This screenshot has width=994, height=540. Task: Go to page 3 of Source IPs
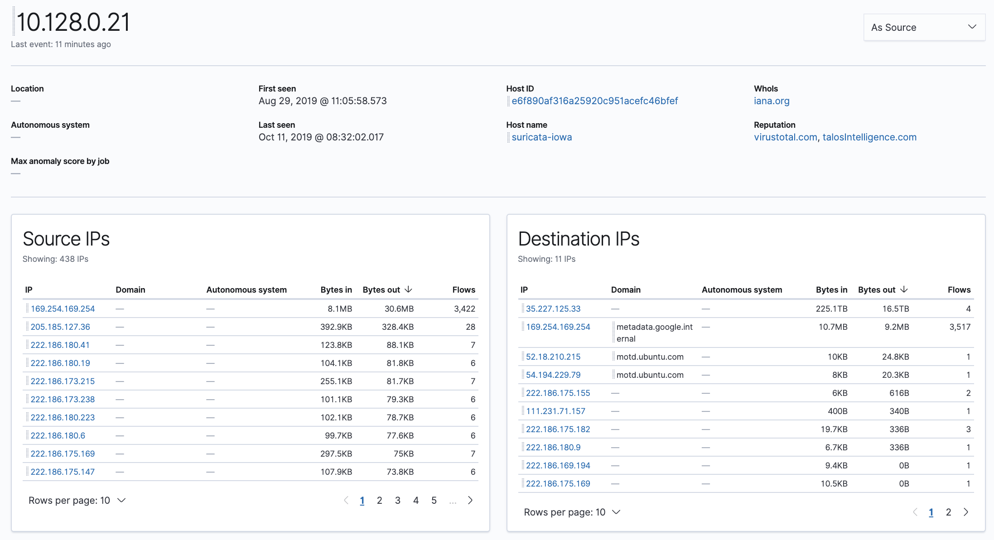[397, 500]
